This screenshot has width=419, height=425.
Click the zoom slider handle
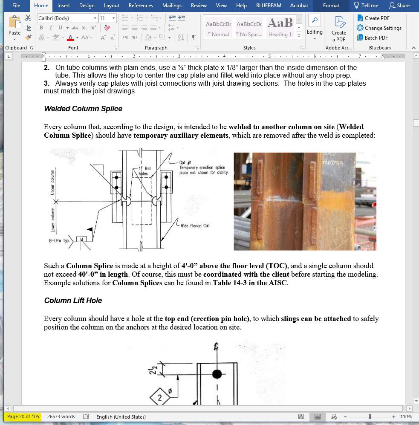[370, 416]
